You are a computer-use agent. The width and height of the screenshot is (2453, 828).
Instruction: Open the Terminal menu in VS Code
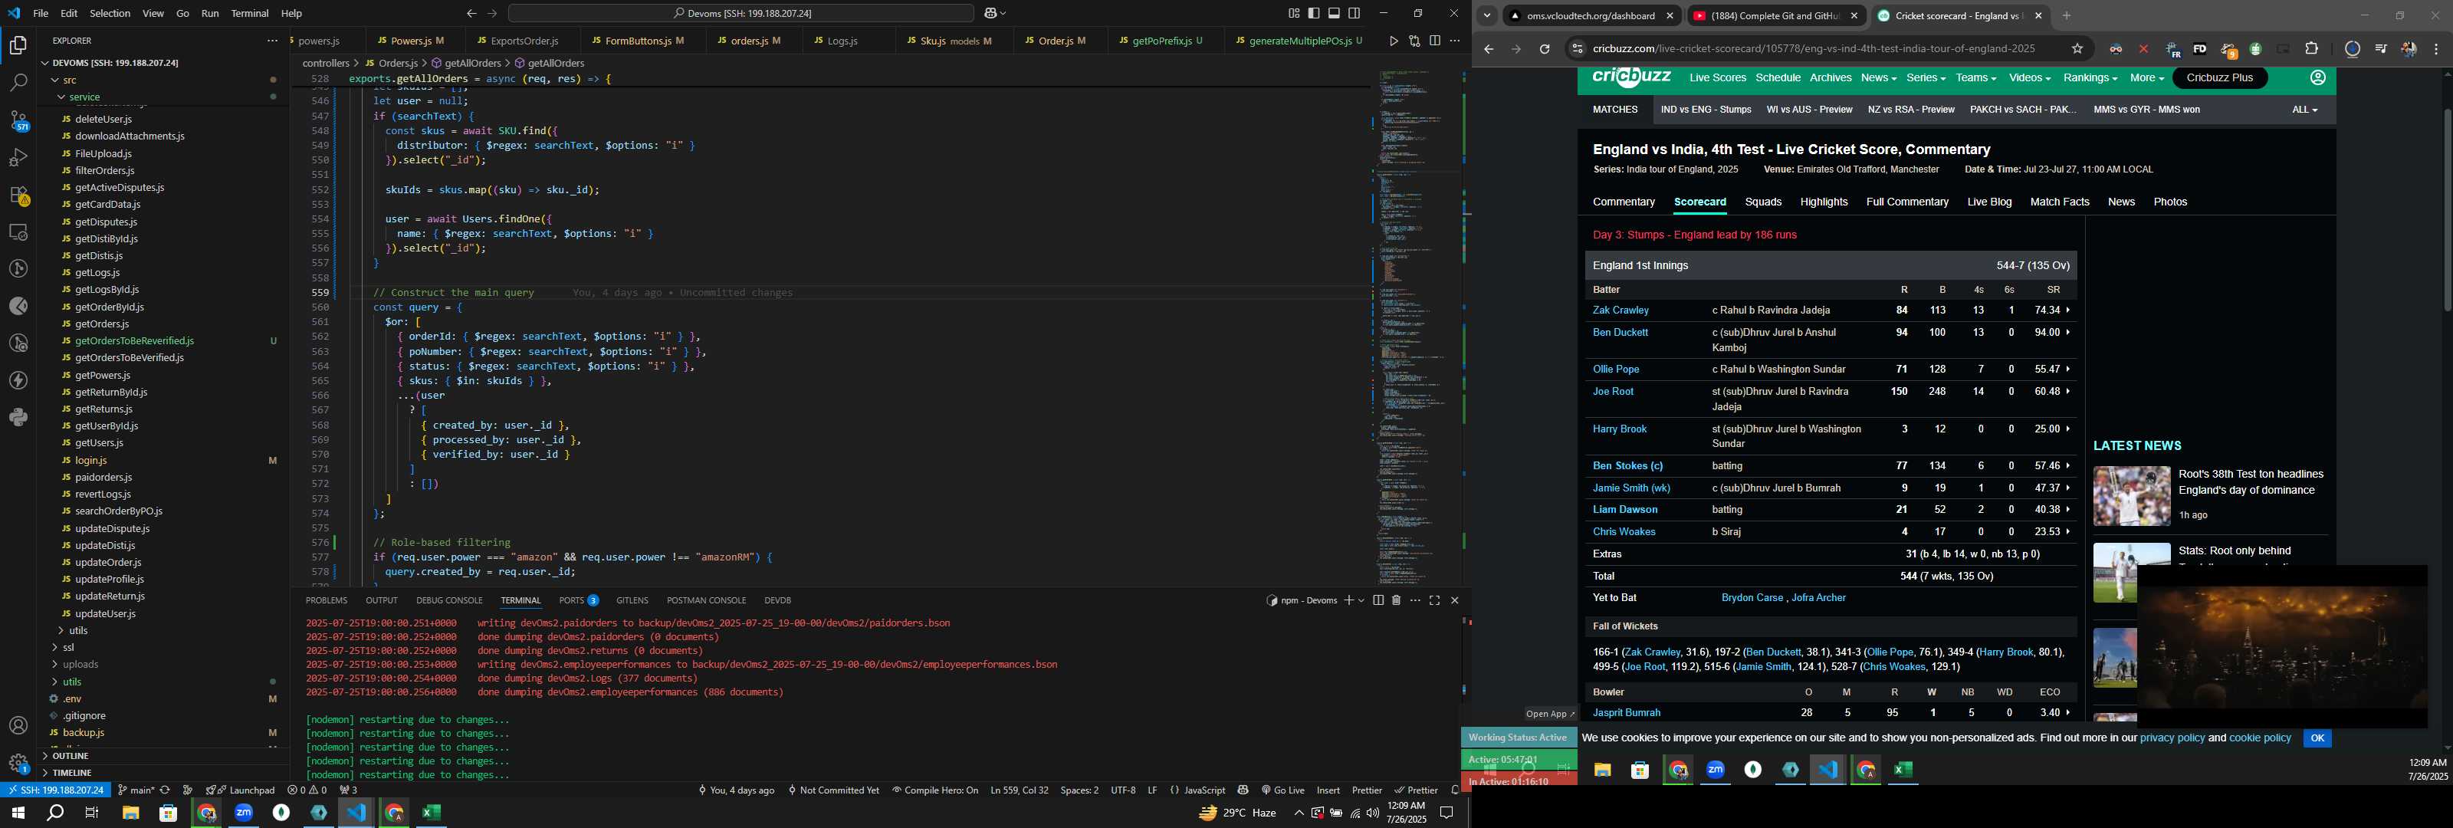pos(249,13)
